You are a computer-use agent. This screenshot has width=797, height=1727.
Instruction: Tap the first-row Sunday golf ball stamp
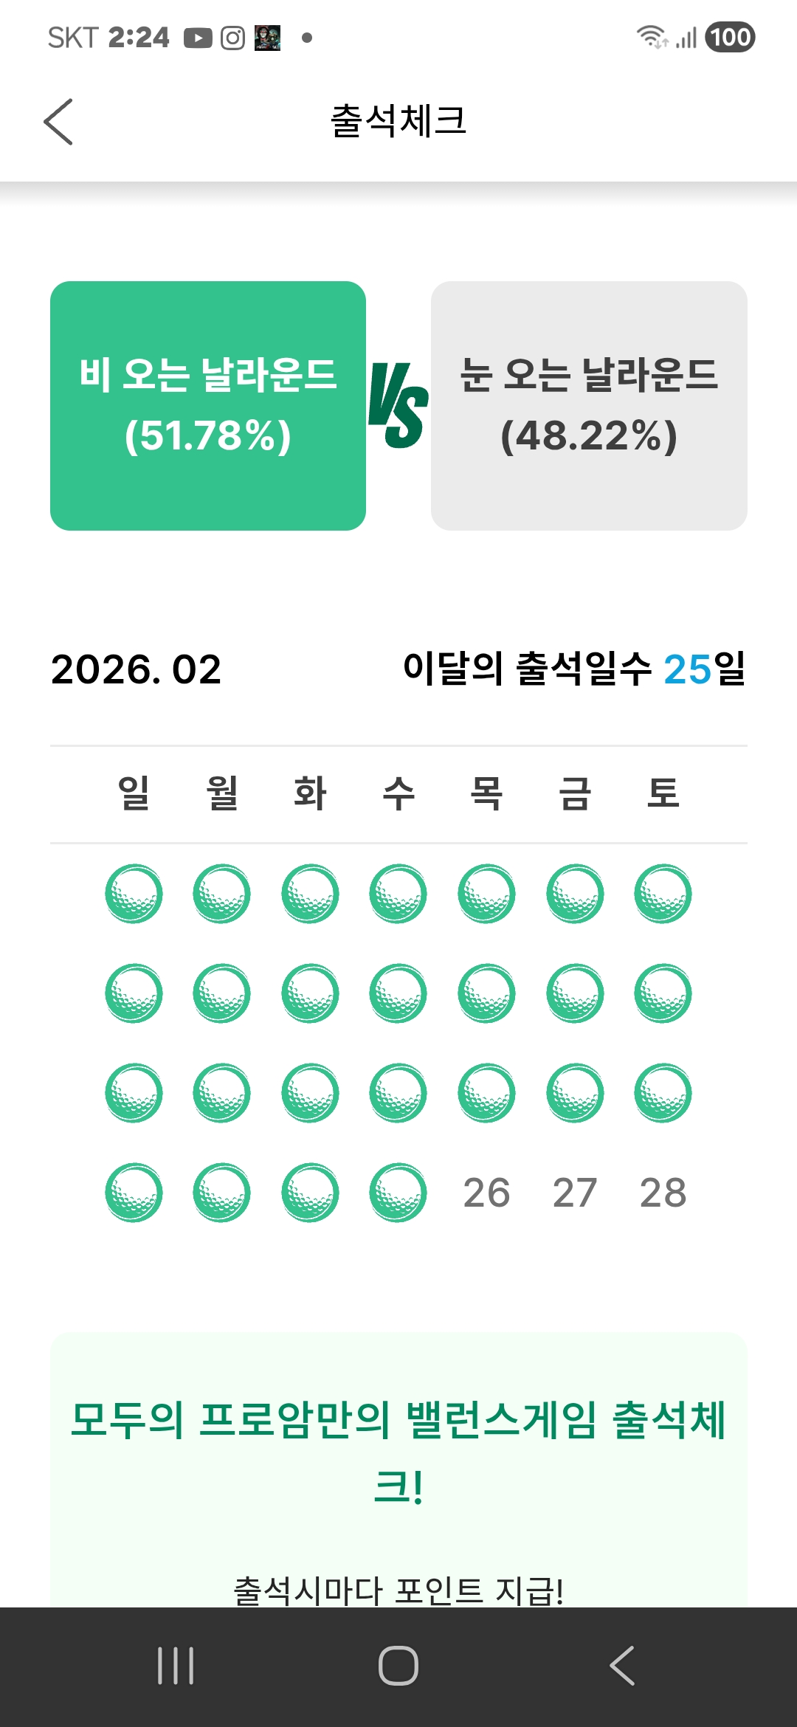[134, 894]
